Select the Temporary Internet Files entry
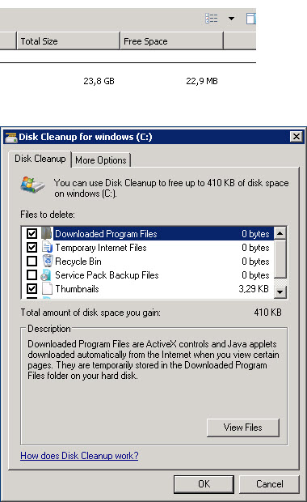The height and width of the screenshot is (502, 307). click(148, 247)
